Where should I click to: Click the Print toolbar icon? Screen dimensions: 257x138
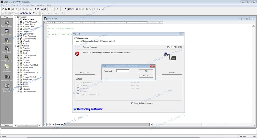(13, 9)
